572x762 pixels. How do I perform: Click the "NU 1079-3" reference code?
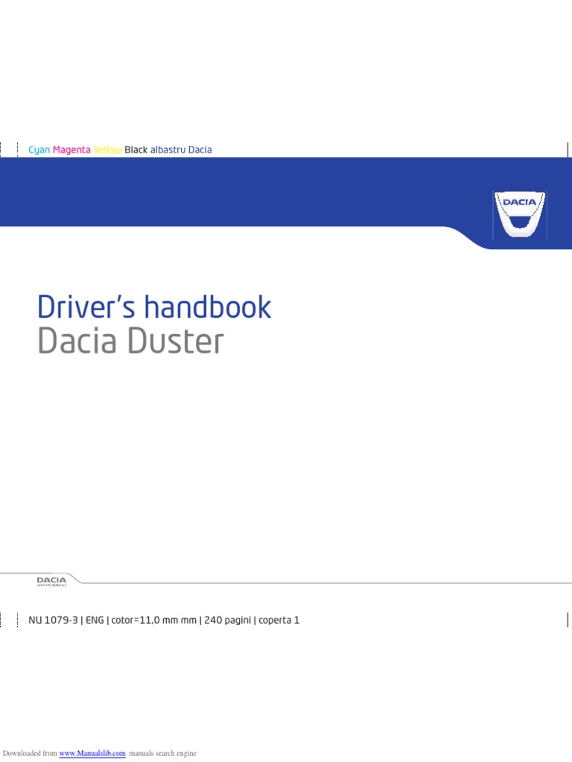[x=53, y=620]
